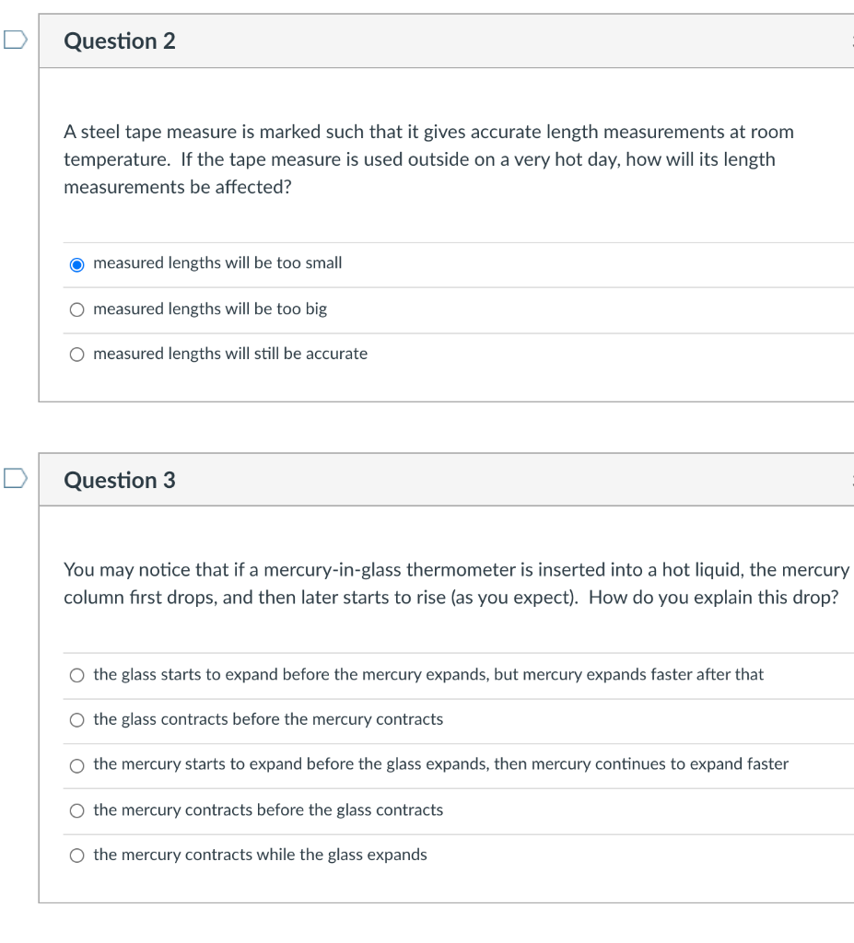Pick radio for mercury contracts before glass contracts

tap(77, 810)
